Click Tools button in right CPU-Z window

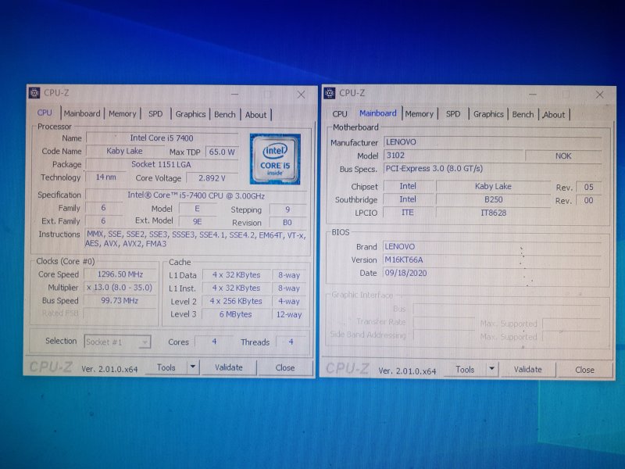pos(465,370)
